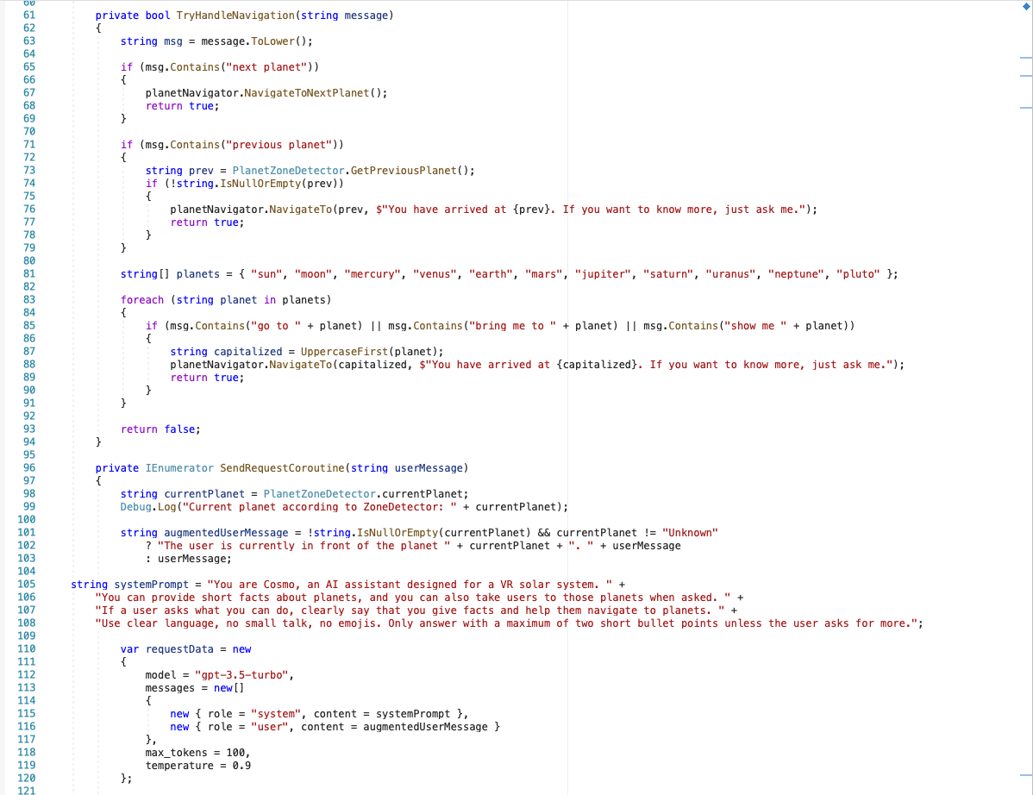Click the "saturn" string in planets array
This screenshot has height=795, width=1033.
667,274
